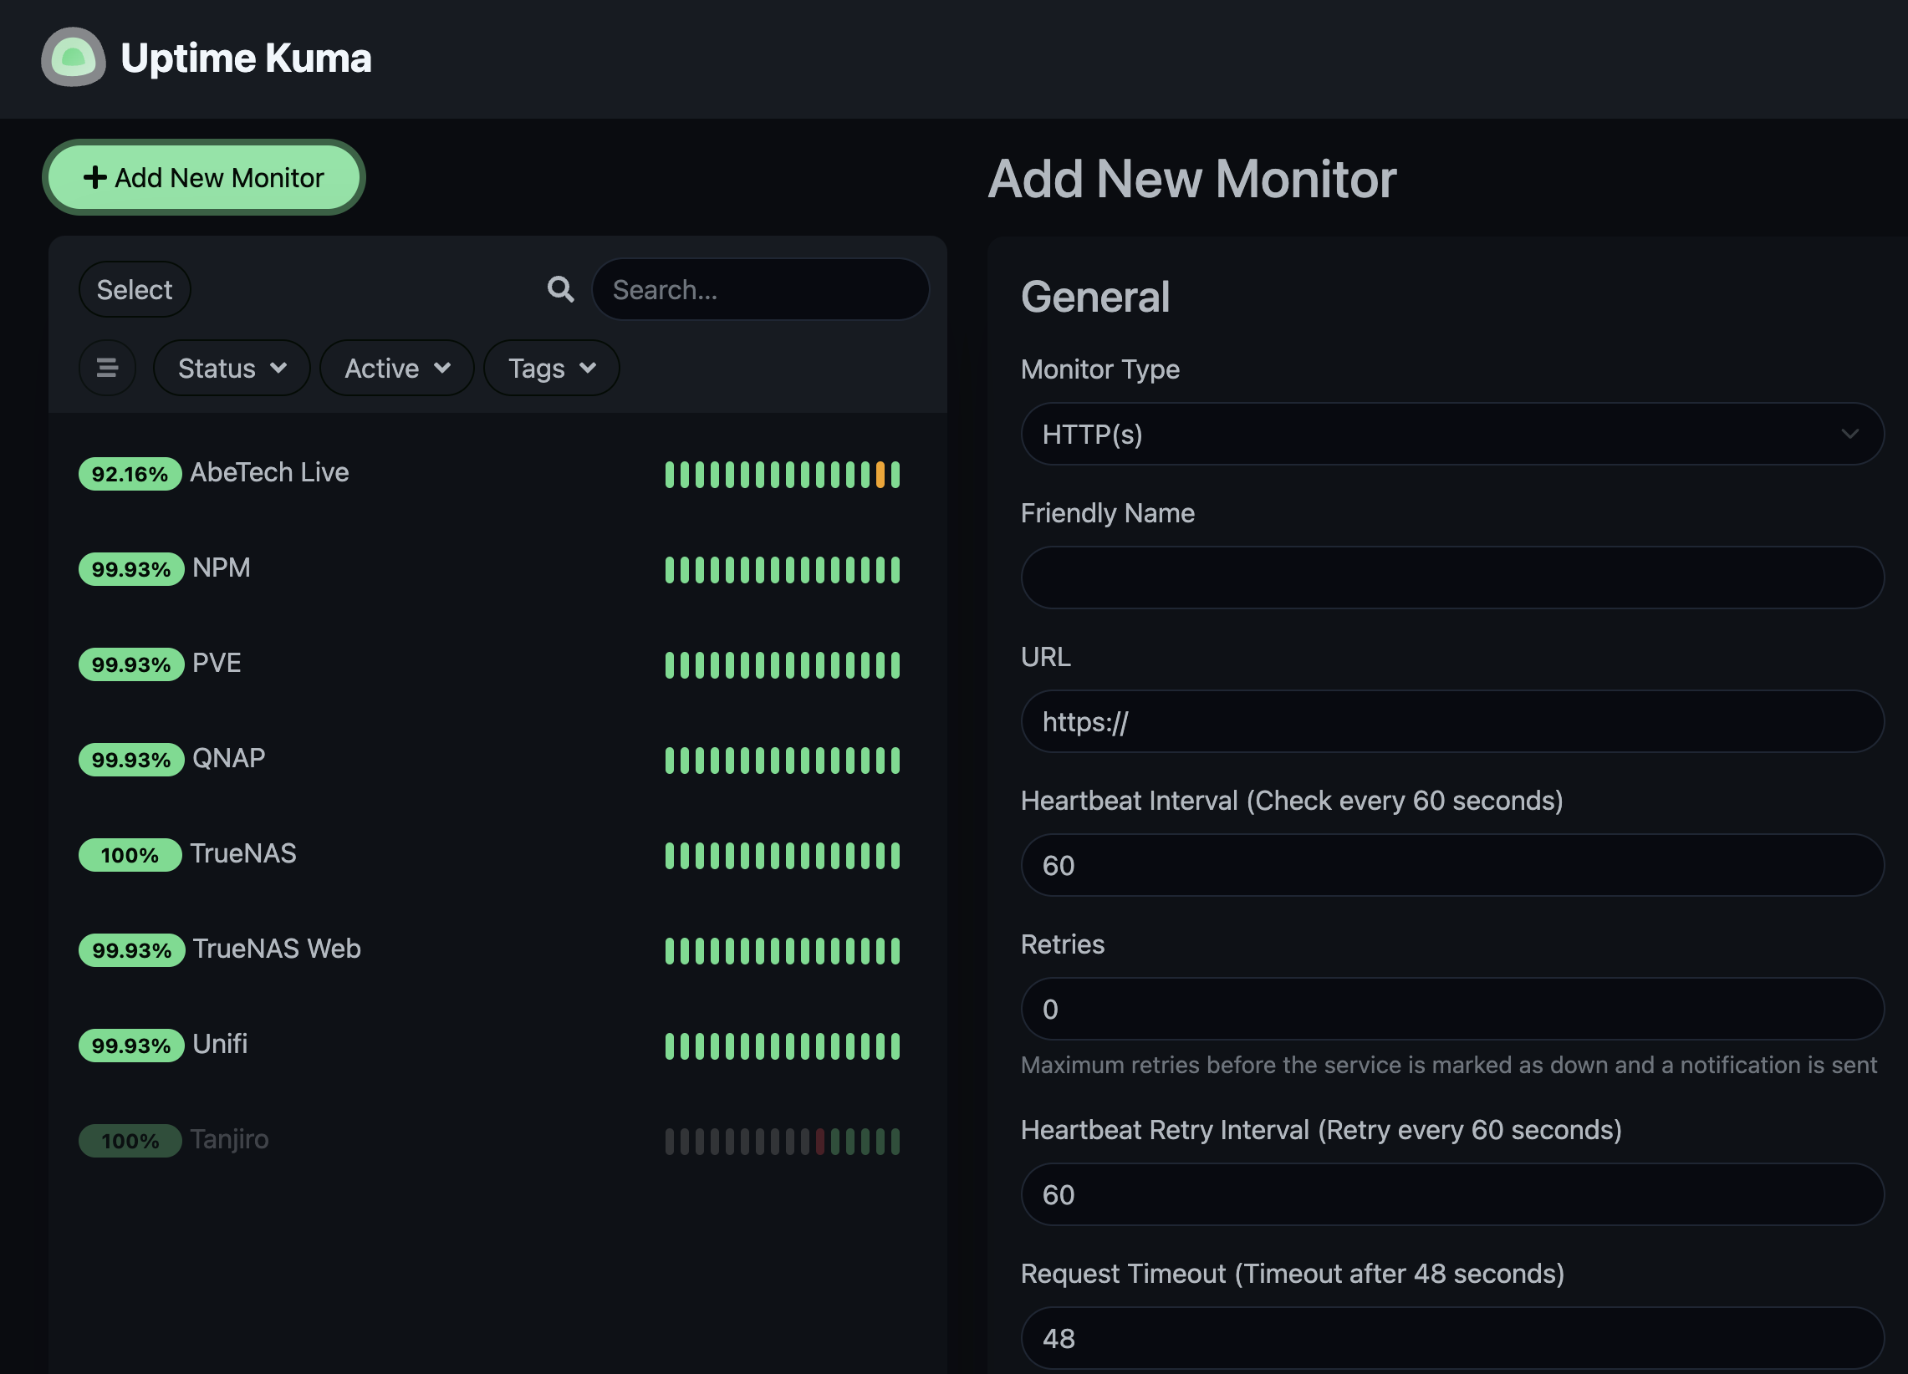The width and height of the screenshot is (1908, 1374).
Task: Click the 92.16% uptime badge
Action: point(130,474)
